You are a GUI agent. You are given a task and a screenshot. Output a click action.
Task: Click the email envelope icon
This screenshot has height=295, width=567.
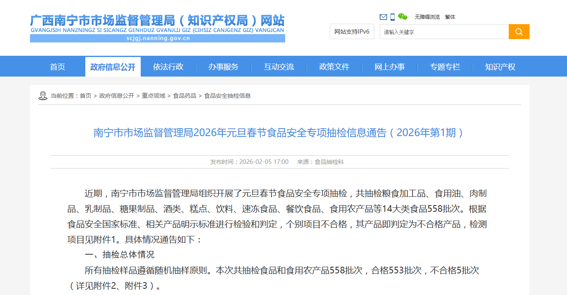point(383,17)
